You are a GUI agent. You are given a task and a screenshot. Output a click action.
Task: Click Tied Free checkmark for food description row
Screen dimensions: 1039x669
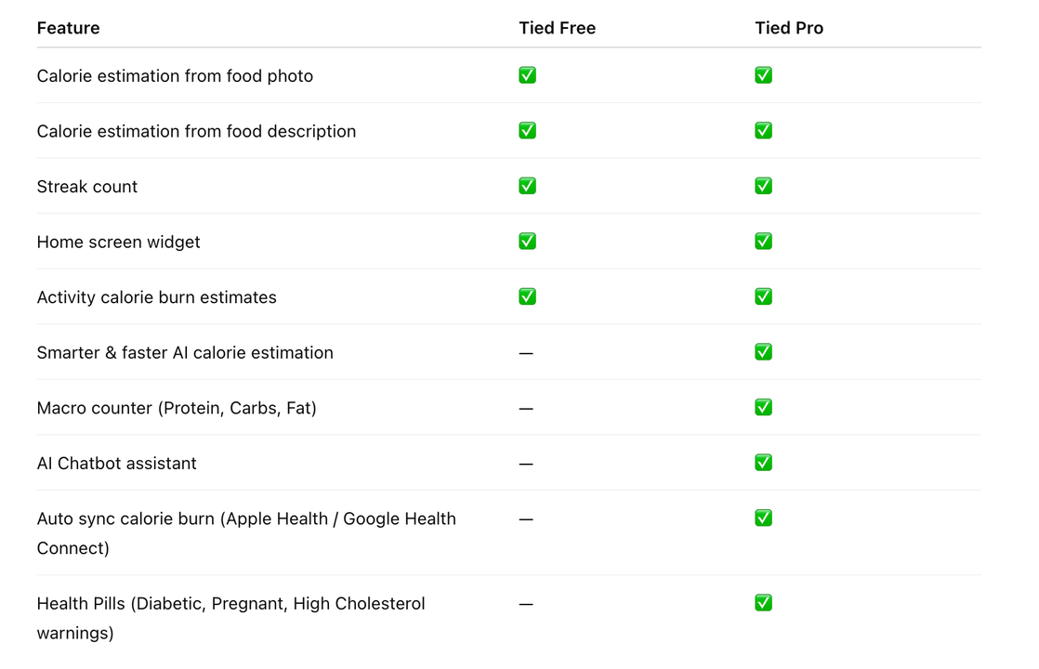tap(527, 131)
